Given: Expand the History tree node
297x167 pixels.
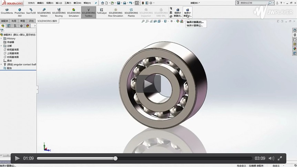Looking at the screenshot, I should pos(1,38).
